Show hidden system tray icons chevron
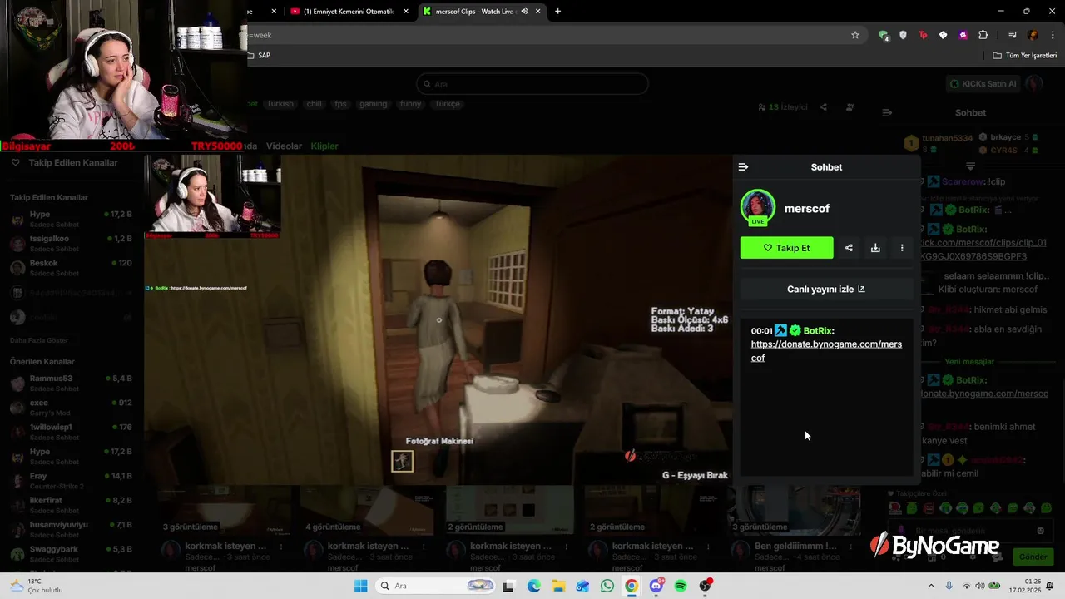The width and height of the screenshot is (1065, 599). tap(930, 586)
